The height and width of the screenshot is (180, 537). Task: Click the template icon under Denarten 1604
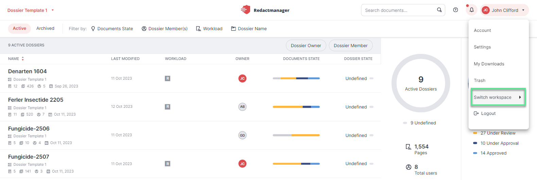10,79
